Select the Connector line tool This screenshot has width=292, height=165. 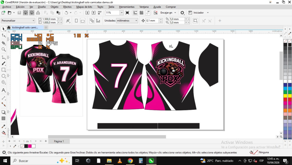click(3, 104)
